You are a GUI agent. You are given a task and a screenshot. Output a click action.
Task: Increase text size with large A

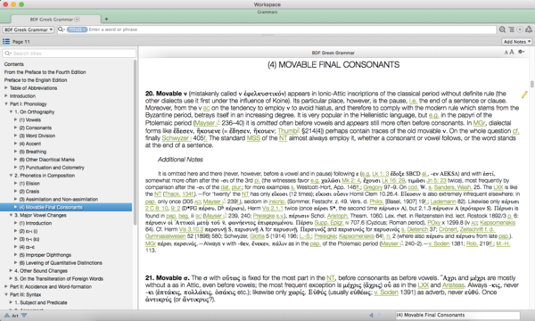(x=512, y=52)
